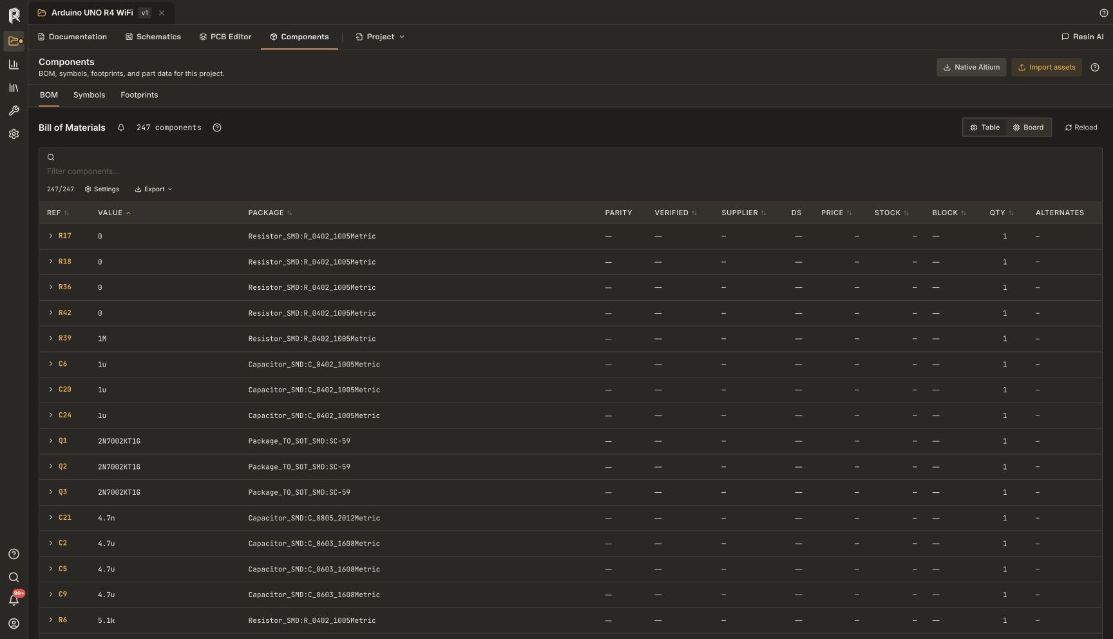The width and height of the screenshot is (1113, 639).
Task: Click reference C20
Action: click(65, 389)
